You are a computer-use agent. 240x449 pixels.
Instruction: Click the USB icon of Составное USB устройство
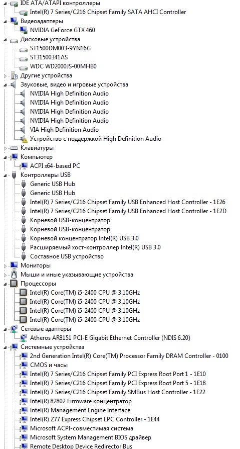[x=24, y=256]
